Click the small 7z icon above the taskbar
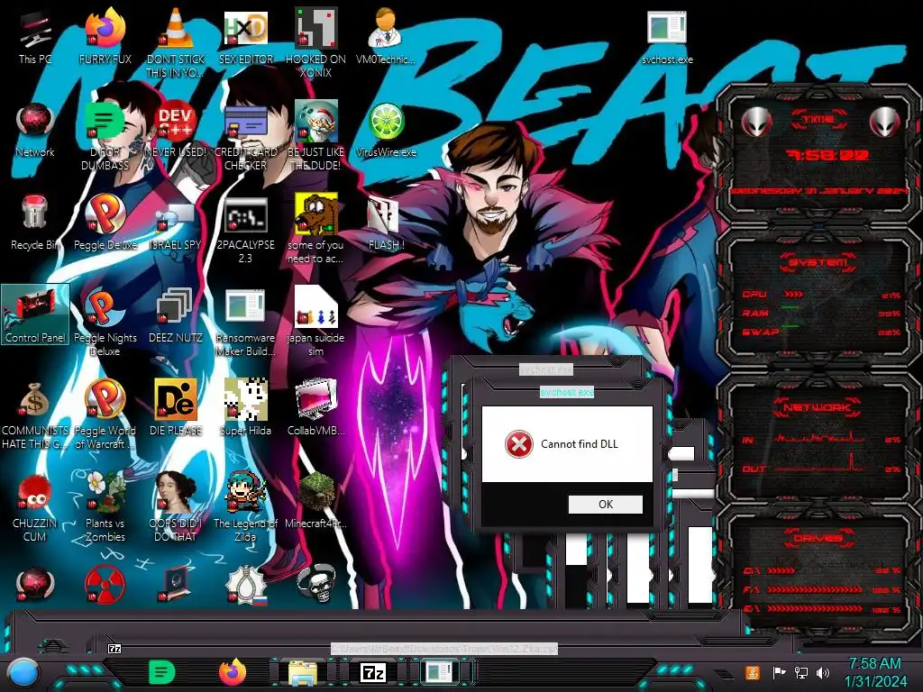Viewport: 923px width, 692px height. (x=114, y=649)
